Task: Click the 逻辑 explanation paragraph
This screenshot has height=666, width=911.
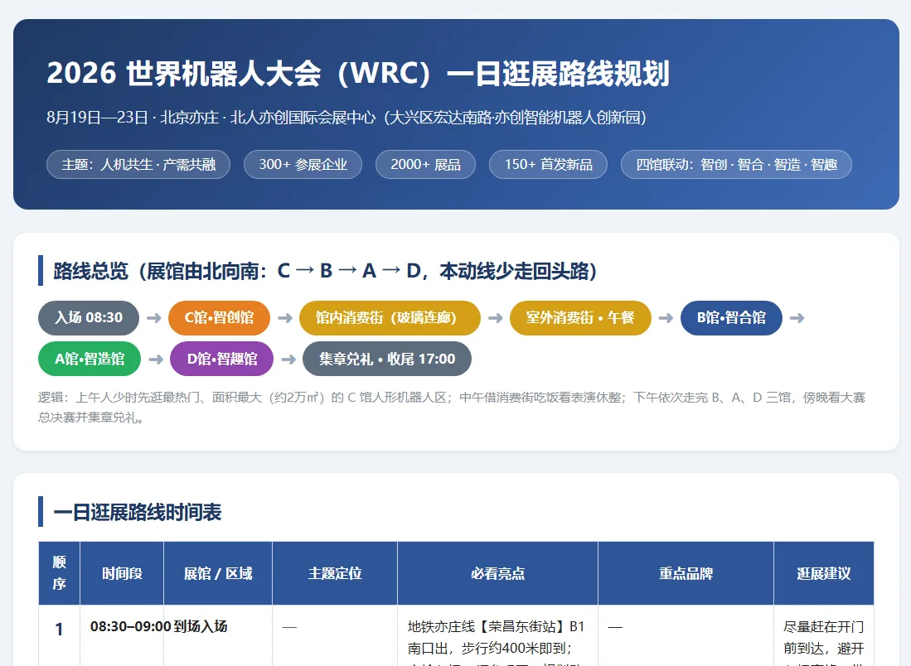Action: coord(452,407)
